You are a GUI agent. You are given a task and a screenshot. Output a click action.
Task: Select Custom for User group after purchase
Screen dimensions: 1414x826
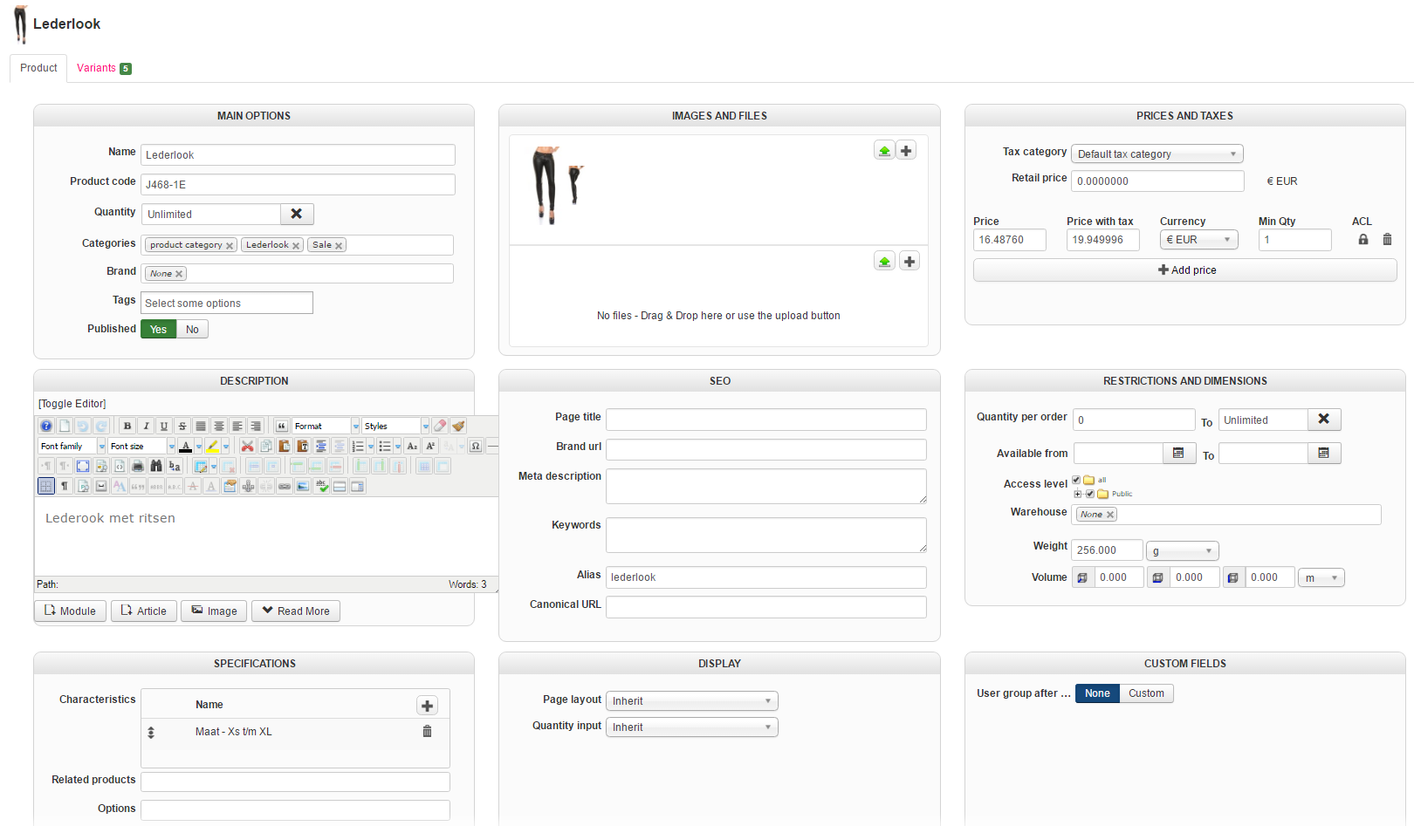1146,693
